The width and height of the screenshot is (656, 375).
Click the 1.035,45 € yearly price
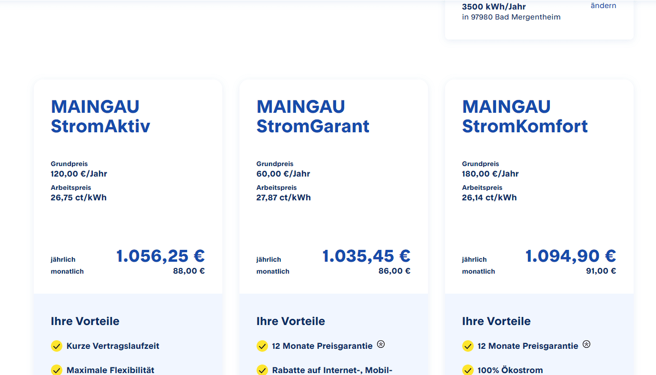tap(367, 256)
